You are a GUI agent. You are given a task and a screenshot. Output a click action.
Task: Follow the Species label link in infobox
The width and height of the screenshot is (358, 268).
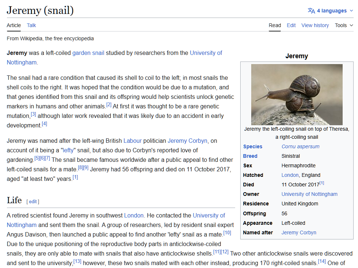253,146
